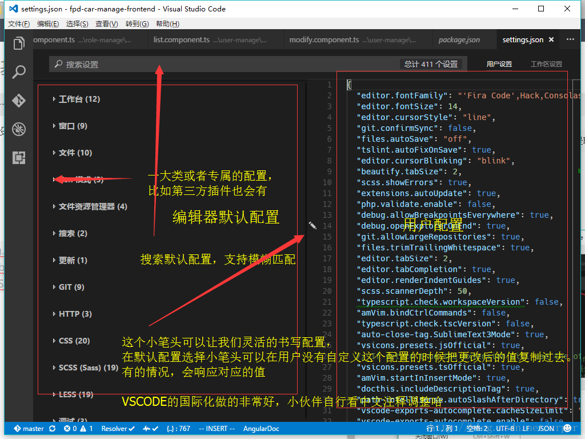
Task: Click the "git.confirmSync" setting line
Action: click(x=416, y=128)
